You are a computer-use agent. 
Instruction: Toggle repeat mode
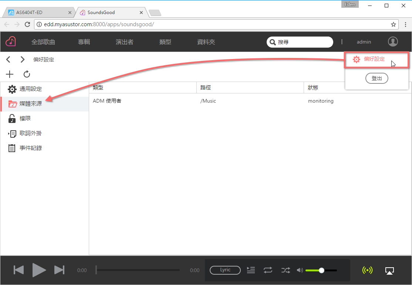(268, 270)
